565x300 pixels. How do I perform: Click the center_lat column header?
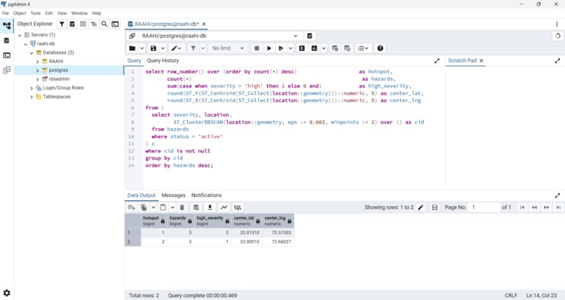(246, 220)
